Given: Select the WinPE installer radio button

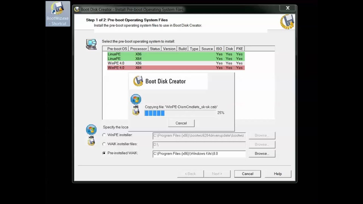Looking at the screenshot, I should pos(104,135).
